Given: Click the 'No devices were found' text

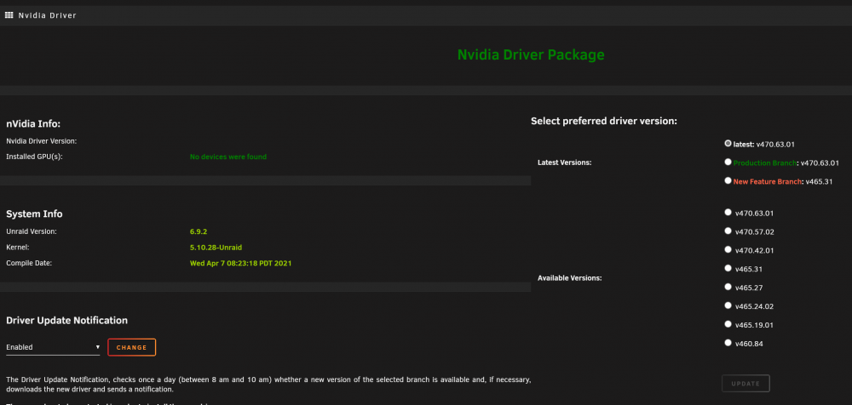Looking at the screenshot, I should (228, 157).
